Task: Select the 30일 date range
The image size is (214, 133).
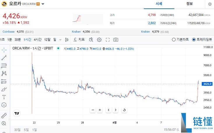Action: [17, 130]
